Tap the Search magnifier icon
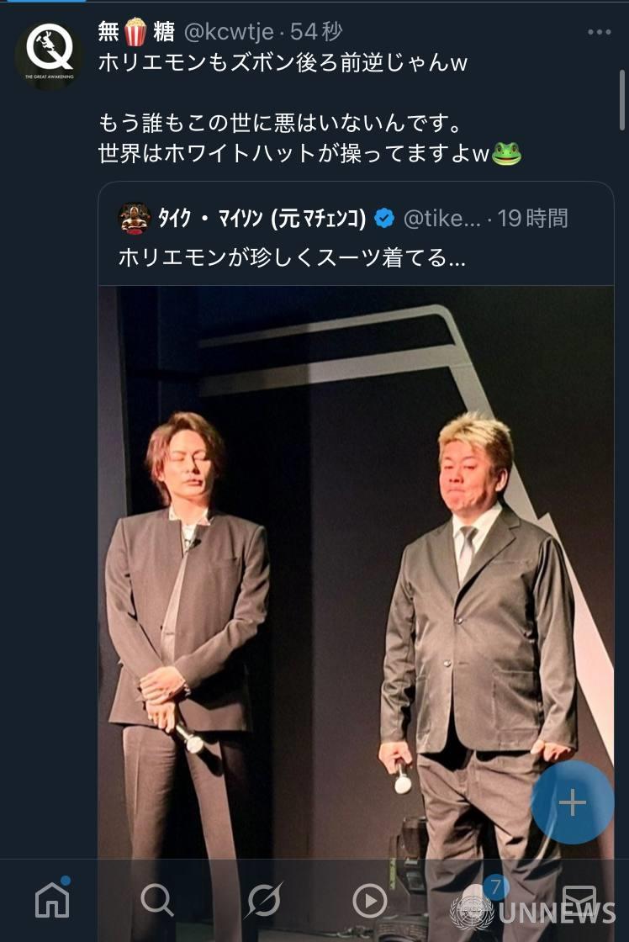The height and width of the screenshot is (942, 629). click(x=156, y=900)
